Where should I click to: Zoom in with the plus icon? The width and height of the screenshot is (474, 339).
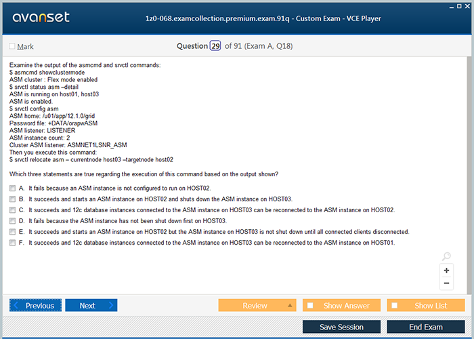pos(446,270)
